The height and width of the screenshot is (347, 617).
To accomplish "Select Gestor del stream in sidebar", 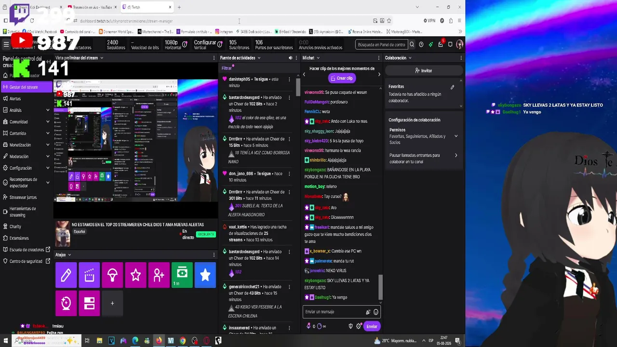I will coord(26,87).
